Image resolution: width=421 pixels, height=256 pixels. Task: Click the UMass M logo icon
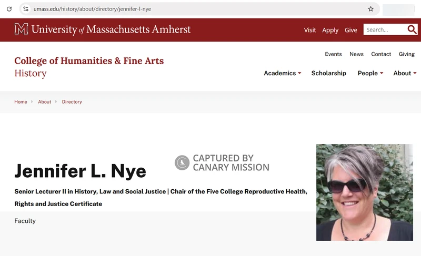[x=21, y=29]
